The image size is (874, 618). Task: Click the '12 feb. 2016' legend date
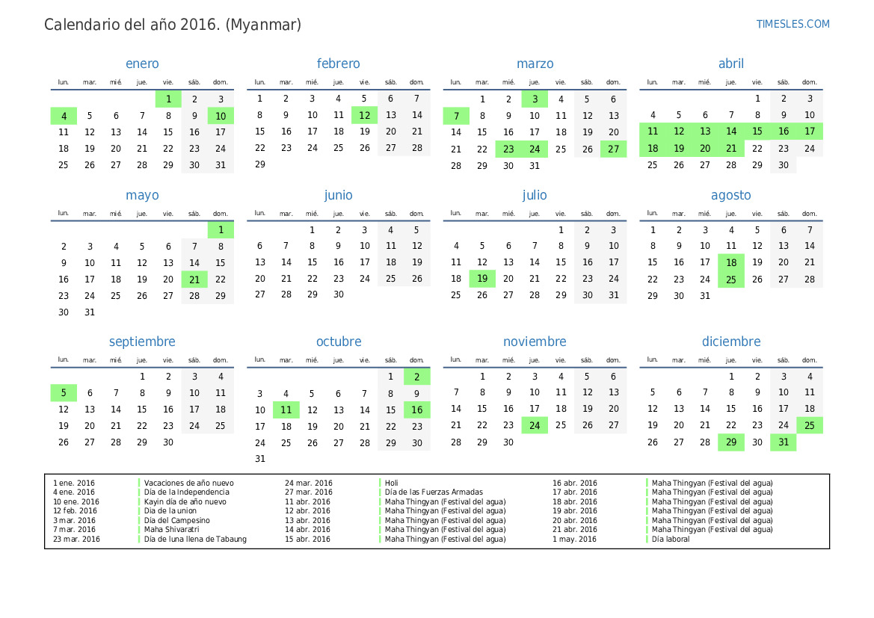(x=75, y=510)
